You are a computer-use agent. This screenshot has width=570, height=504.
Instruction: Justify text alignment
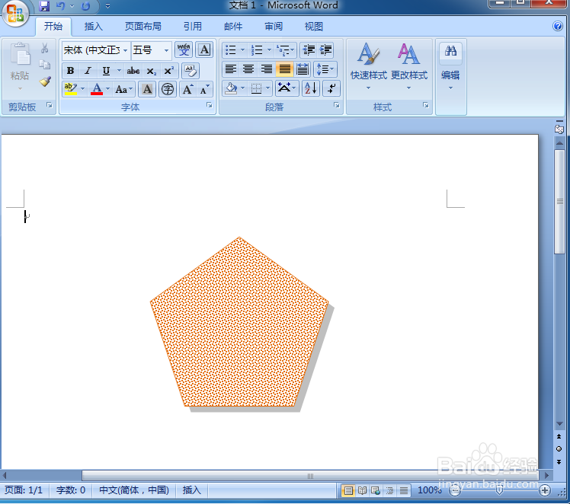pos(285,69)
